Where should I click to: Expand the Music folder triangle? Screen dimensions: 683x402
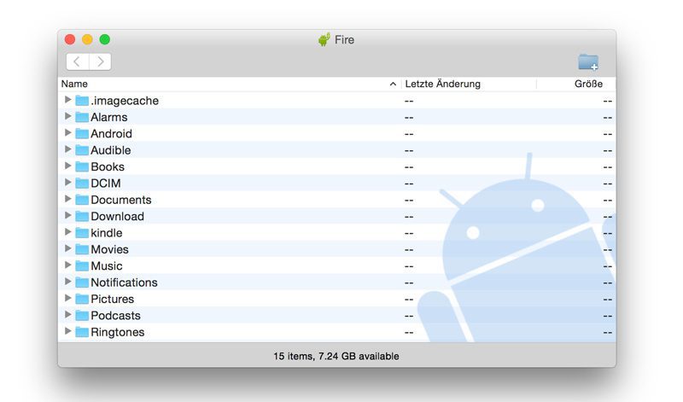(x=67, y=265)
